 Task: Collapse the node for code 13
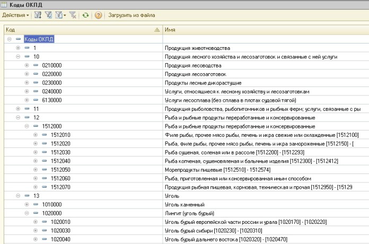18,196
